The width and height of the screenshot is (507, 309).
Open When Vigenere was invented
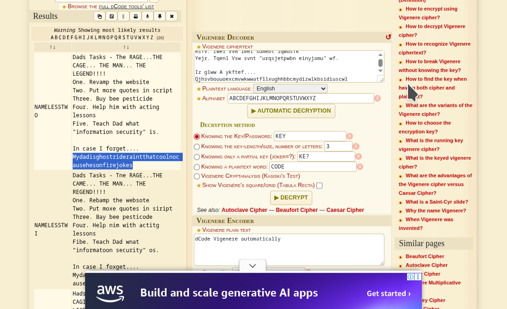(x=426, y=224)
